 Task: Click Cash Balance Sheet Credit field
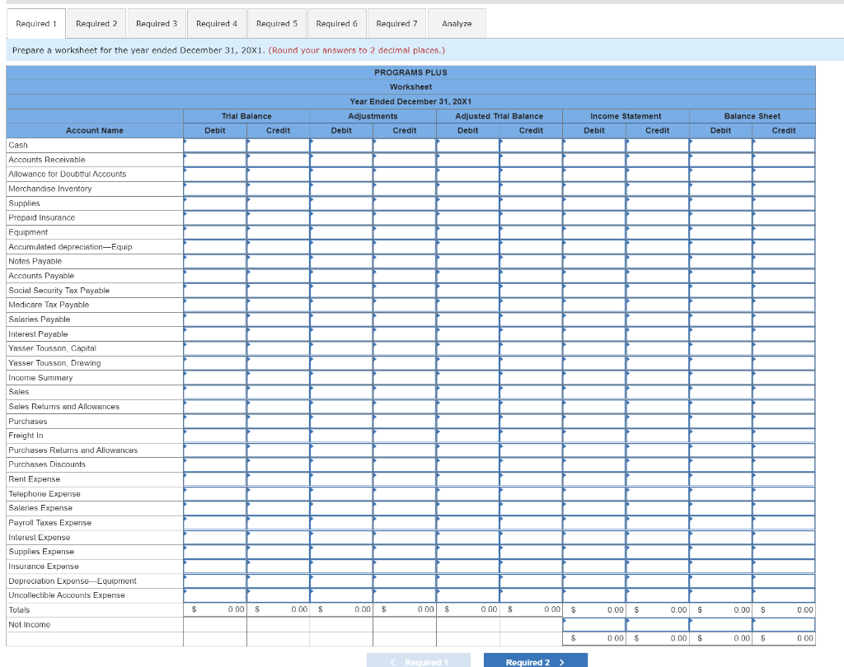pyautogui.click(x=784, y=145)
